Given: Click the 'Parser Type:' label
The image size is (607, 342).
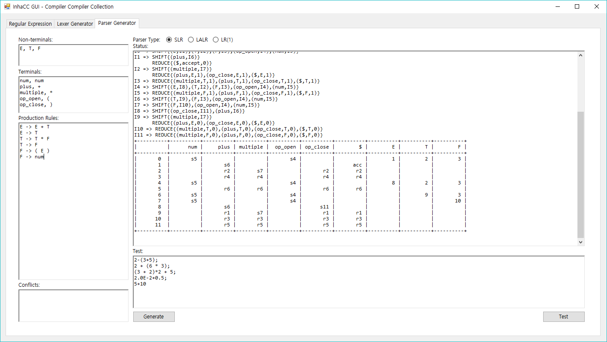Looking at the screenshot, I should click(x=147, y=40).
